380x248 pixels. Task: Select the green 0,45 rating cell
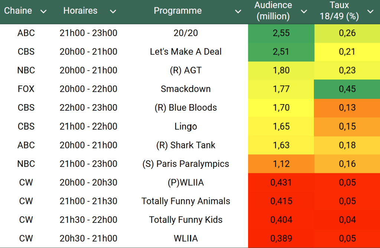point(347,89)
